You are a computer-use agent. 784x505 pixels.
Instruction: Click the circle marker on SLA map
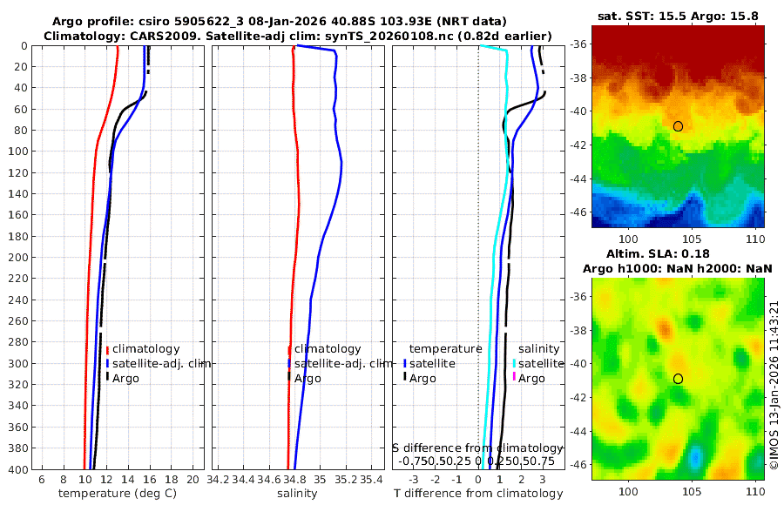point(678,379)
